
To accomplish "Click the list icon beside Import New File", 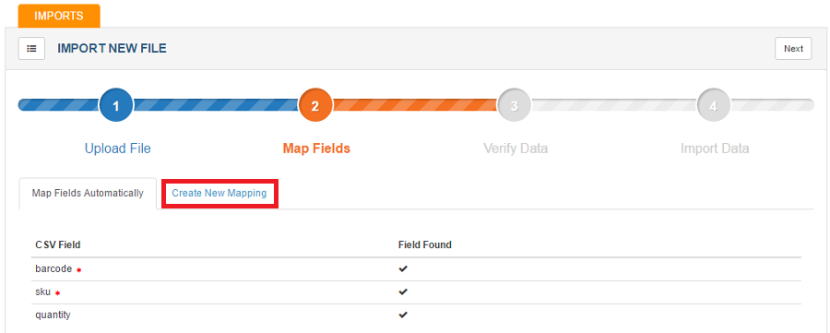I will pyautogui.click(x=31, y=48).
